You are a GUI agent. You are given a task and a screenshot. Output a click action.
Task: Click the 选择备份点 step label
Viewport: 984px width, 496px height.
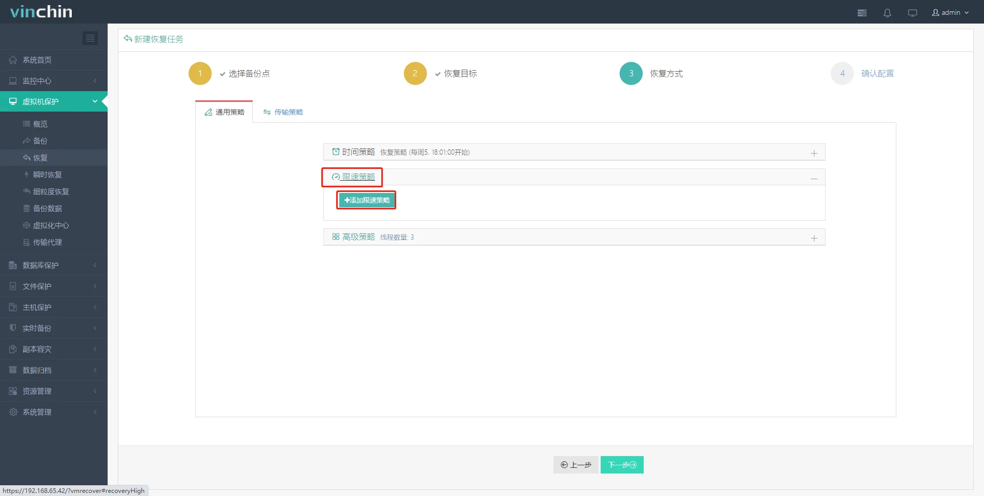click(x=249, y=73)
